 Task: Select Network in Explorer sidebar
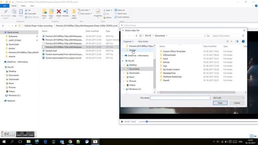click(x=11, y=101)
